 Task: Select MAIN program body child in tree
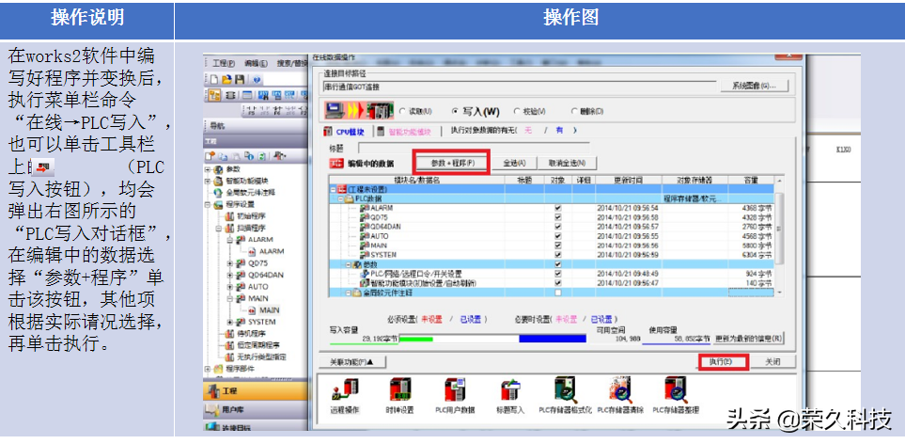(x=264, y=310)
